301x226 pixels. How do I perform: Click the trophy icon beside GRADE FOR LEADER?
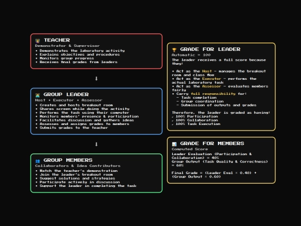point(174,50)
